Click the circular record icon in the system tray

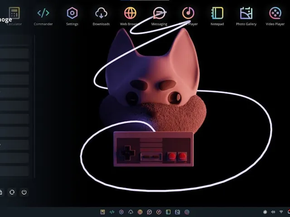[x=265, y=212]
